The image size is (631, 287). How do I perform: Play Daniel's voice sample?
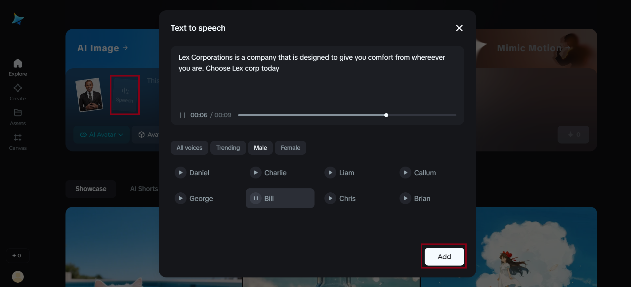[181, 173]
